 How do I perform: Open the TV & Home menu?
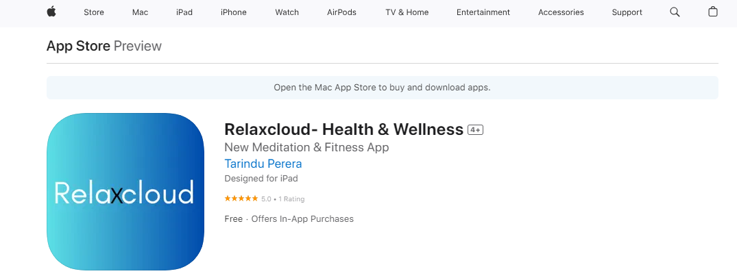tap(407, 12)
